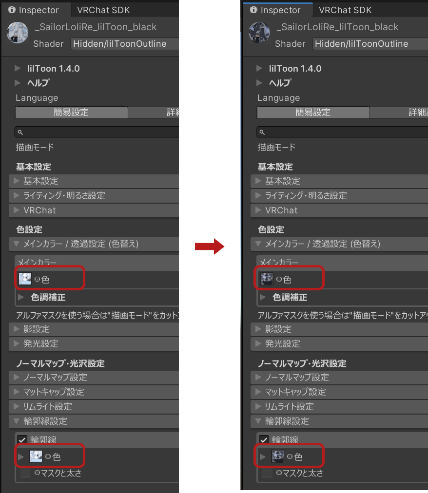Open the Shader dropdown Hidden/lilToonOutline in right panel
This screenshot has height=493, width=428.
coord(370,44)
